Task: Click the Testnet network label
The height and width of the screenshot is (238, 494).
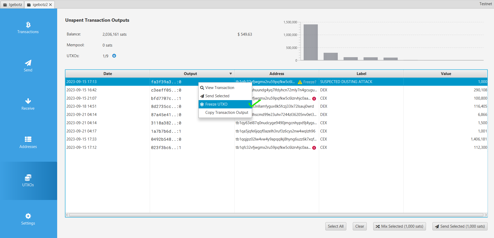Action: tap(485, 4)
